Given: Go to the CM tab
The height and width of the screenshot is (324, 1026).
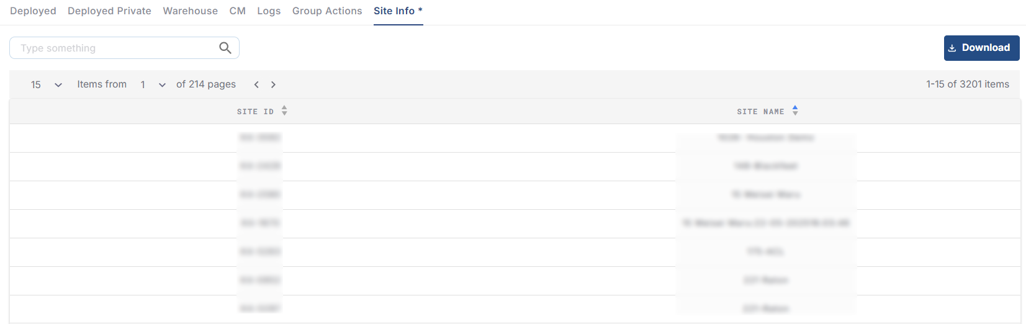Looking at the screenshot, I should click(237, 11).
